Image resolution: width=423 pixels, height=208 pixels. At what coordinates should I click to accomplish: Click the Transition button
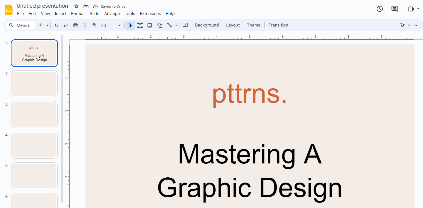tap(278, 25)
